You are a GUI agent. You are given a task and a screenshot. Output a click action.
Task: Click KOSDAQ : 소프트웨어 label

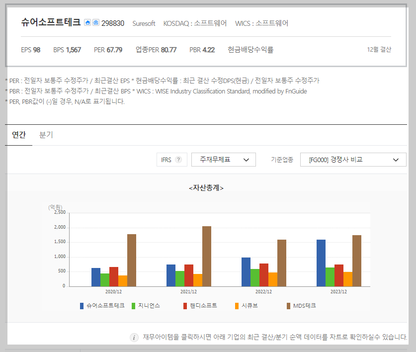195,23
